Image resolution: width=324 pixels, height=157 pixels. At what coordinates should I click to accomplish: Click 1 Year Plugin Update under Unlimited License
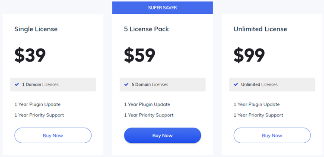tap(257, 105)
